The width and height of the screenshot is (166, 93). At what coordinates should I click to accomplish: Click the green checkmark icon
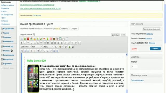click(41, 39)
